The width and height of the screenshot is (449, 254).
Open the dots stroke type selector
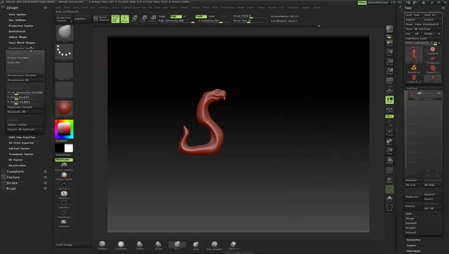click(64, 52)
